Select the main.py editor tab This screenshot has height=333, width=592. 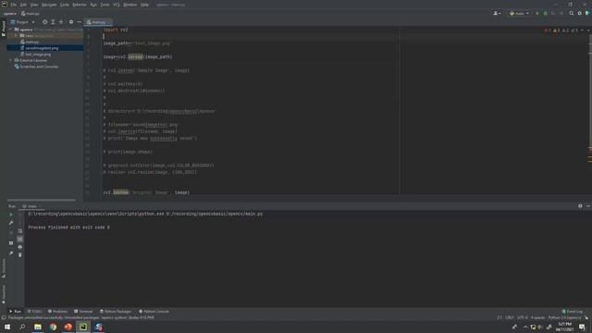click(97, 22)
